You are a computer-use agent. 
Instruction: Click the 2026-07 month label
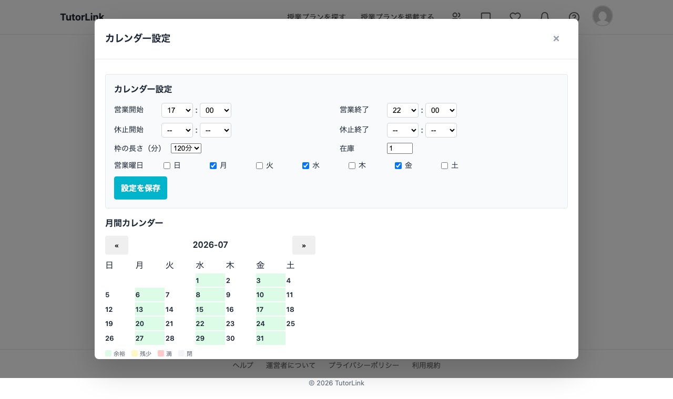tap(210, 245)
